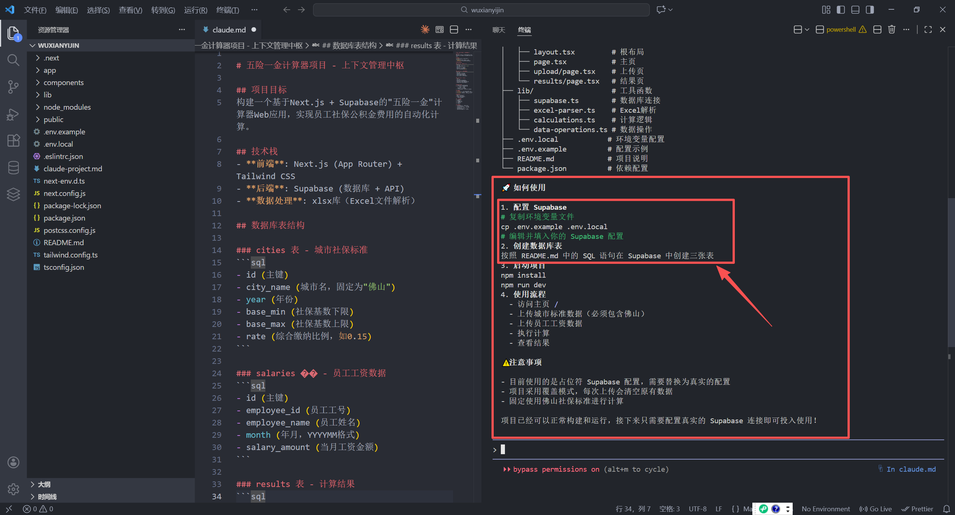The width and height of the screenshot is (955, 515).
Task: Show errors and warnings count in status bar
Action: click(38, 509)
